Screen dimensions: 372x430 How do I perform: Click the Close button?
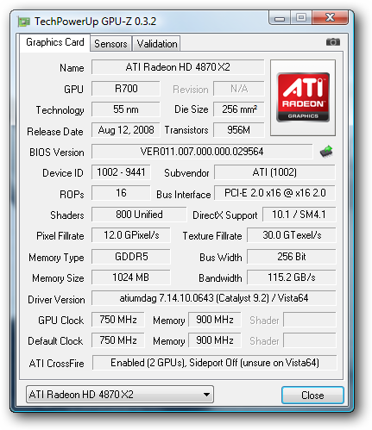pyautogui.click(x=312, y=396)
